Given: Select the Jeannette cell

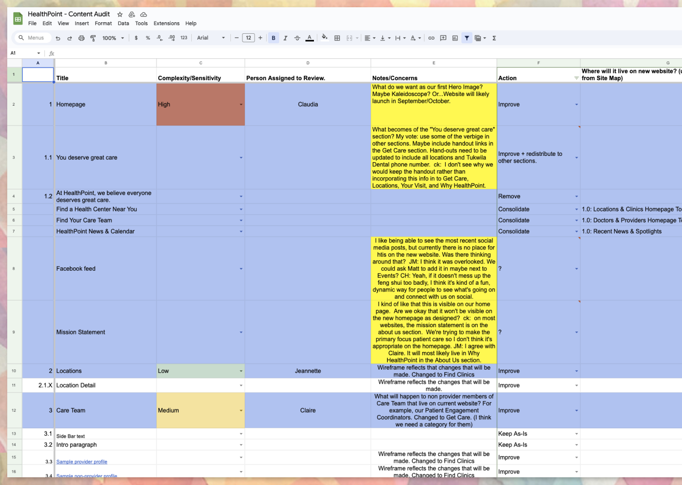Looking at the screenshot, I should tap(308, 371).
